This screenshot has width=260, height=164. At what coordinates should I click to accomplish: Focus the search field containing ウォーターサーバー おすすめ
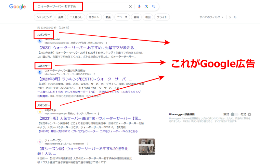[81, 6]
